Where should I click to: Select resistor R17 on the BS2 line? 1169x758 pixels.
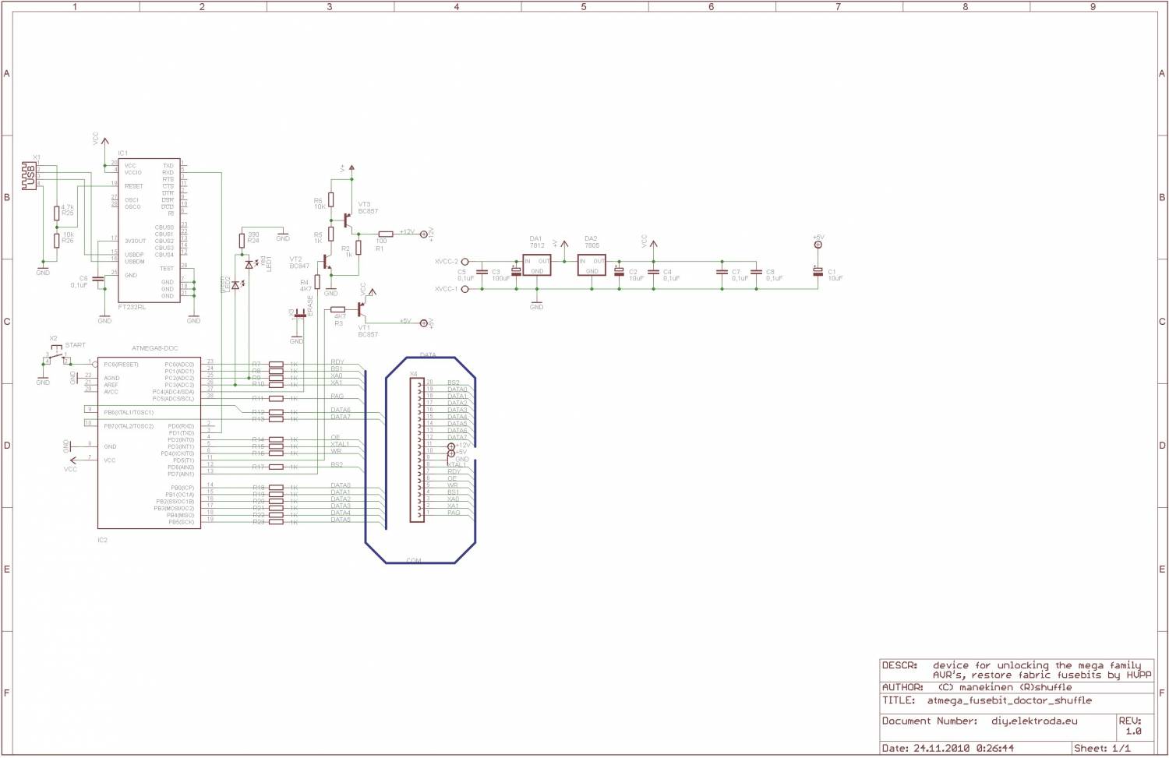tap(276, 467)
